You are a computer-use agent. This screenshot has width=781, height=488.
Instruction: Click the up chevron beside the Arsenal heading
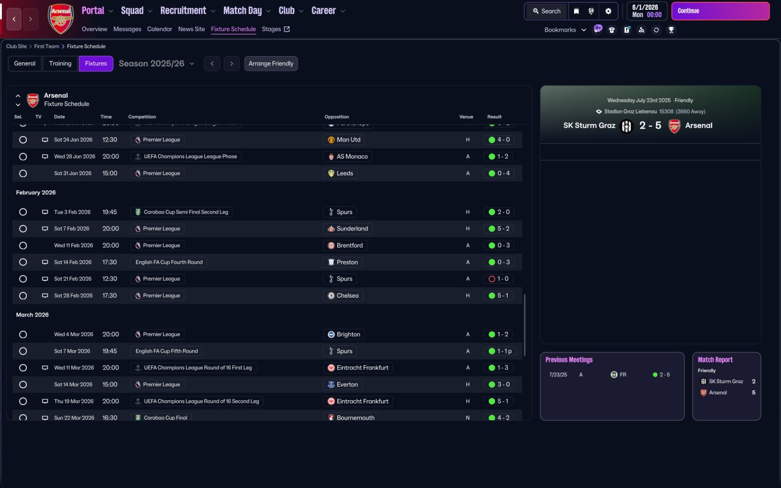[x=18, y=96]
